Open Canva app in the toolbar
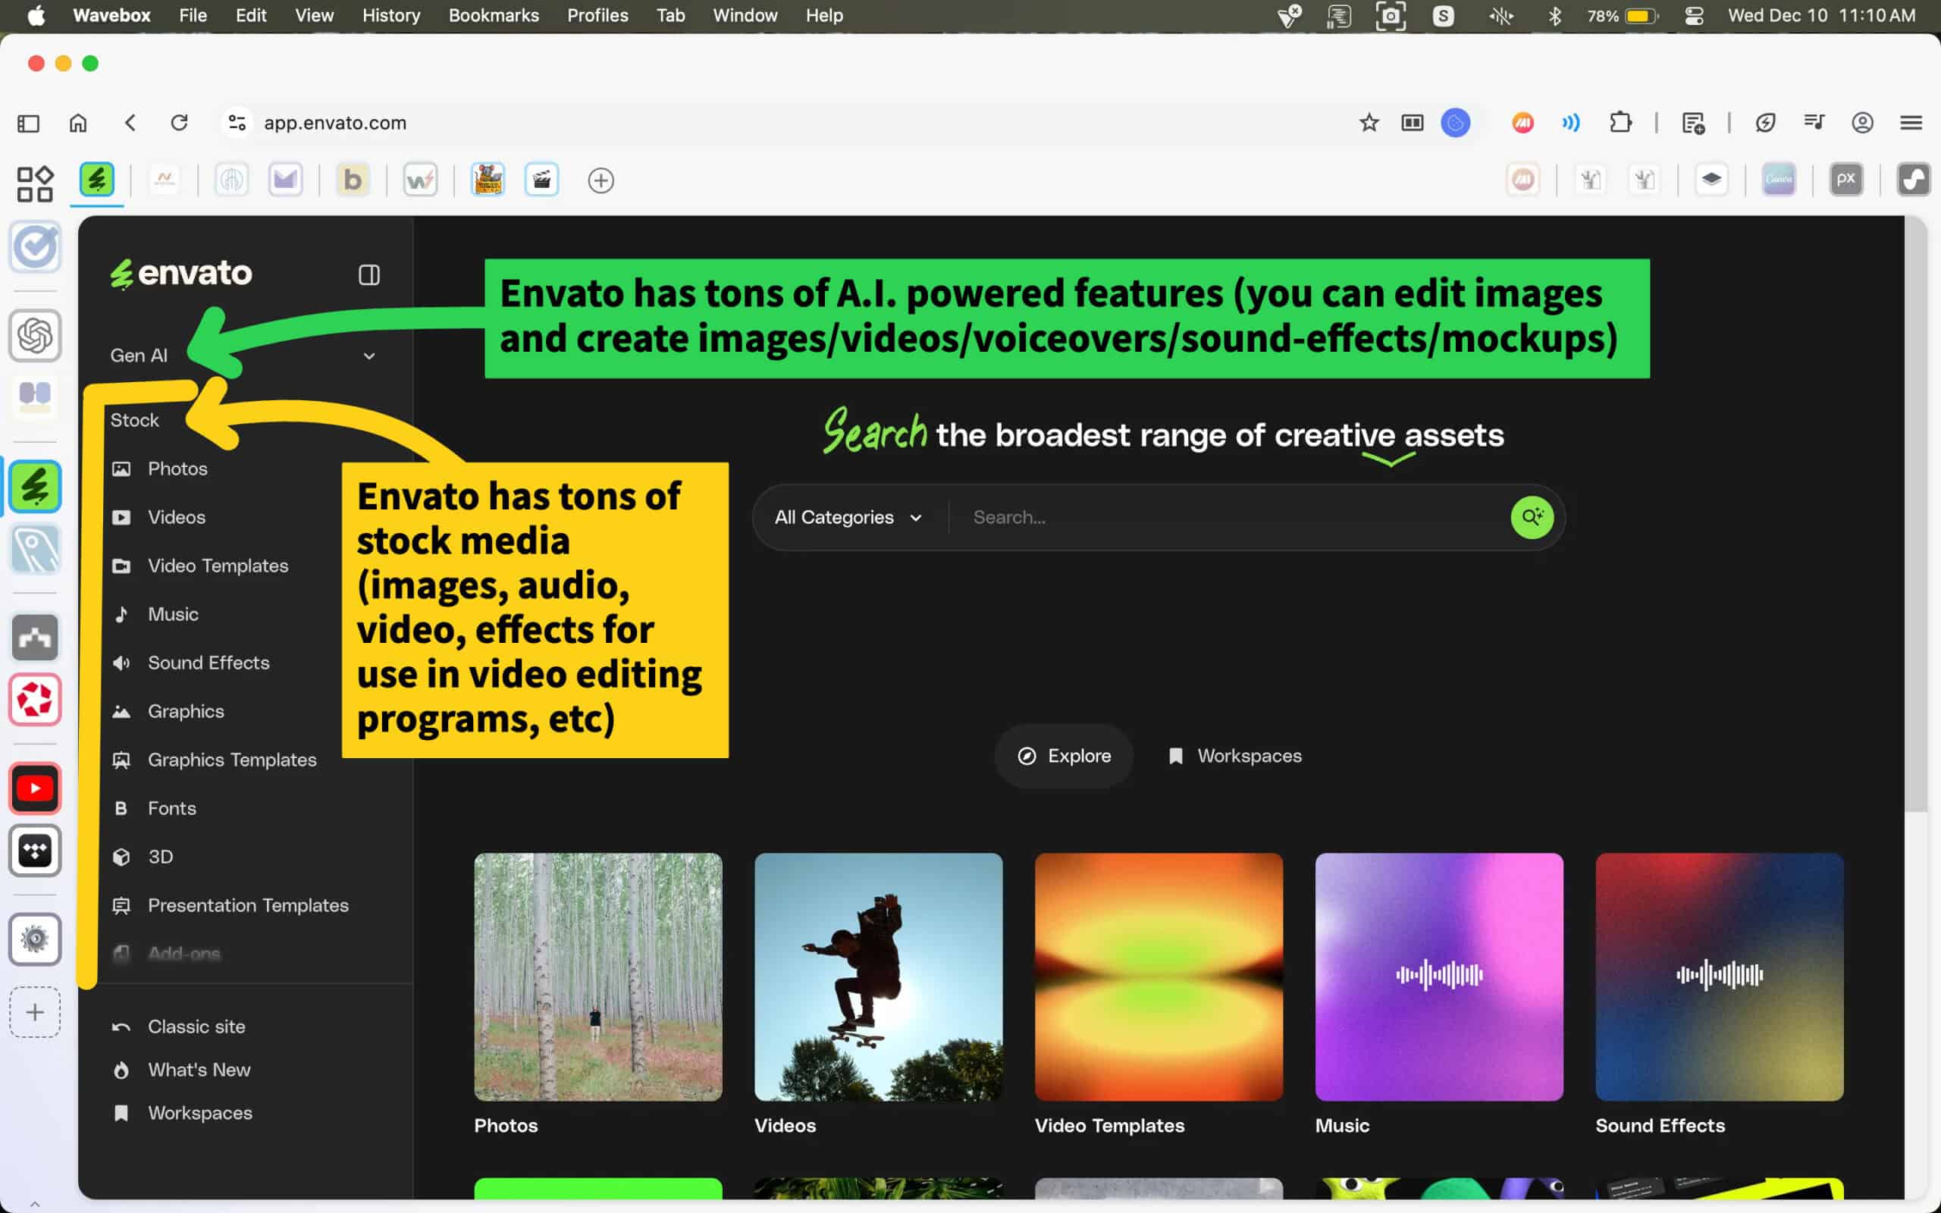This screenshot has height=1213, width=1941. (x=1778, y=180)
